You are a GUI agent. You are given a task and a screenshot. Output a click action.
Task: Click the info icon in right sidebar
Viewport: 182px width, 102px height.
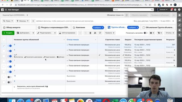click(179, 15)
